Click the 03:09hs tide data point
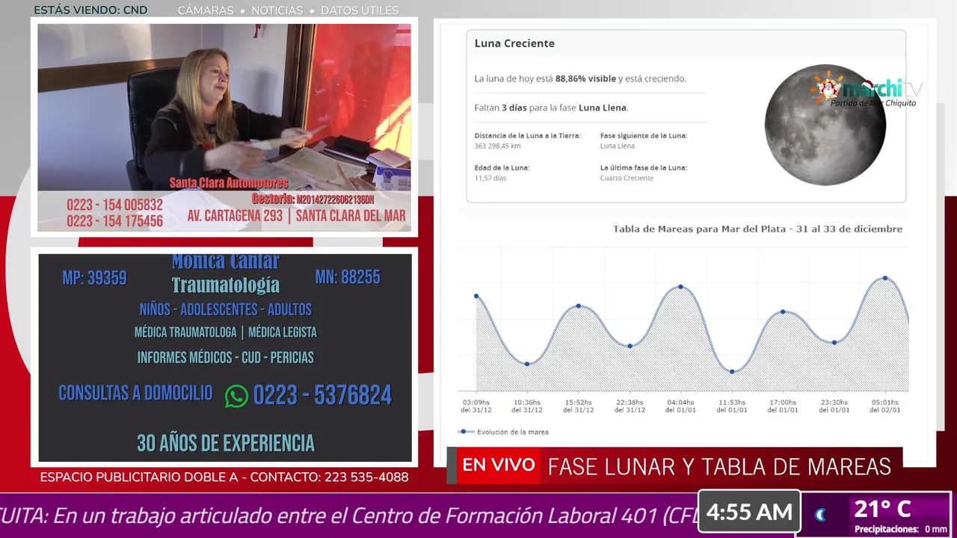Image resolution: width=957 pixels, height=538 pixels. (476, 297)
